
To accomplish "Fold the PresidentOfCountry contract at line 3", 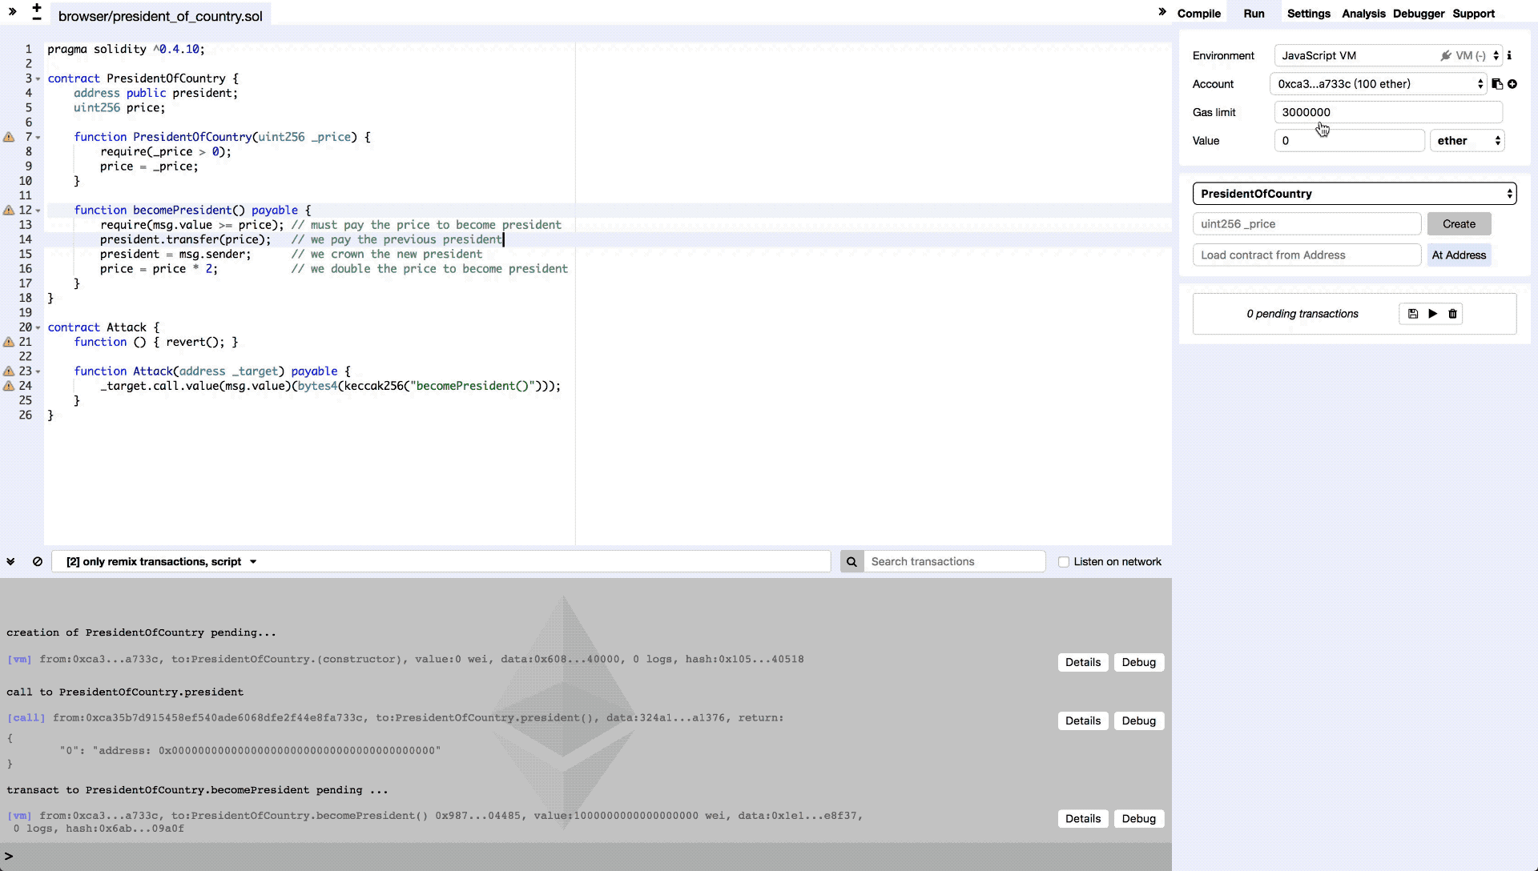I will point(38,79).
